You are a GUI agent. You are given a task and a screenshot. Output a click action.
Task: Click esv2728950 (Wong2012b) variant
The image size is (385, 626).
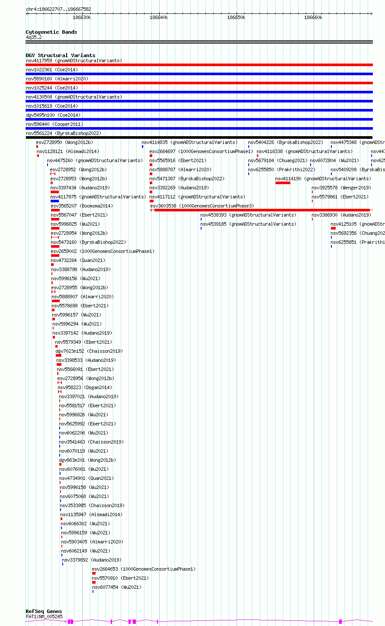tap(64, 142)
